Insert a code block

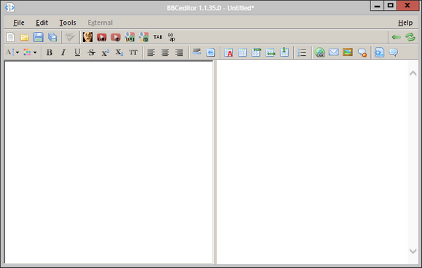[380, 52]
